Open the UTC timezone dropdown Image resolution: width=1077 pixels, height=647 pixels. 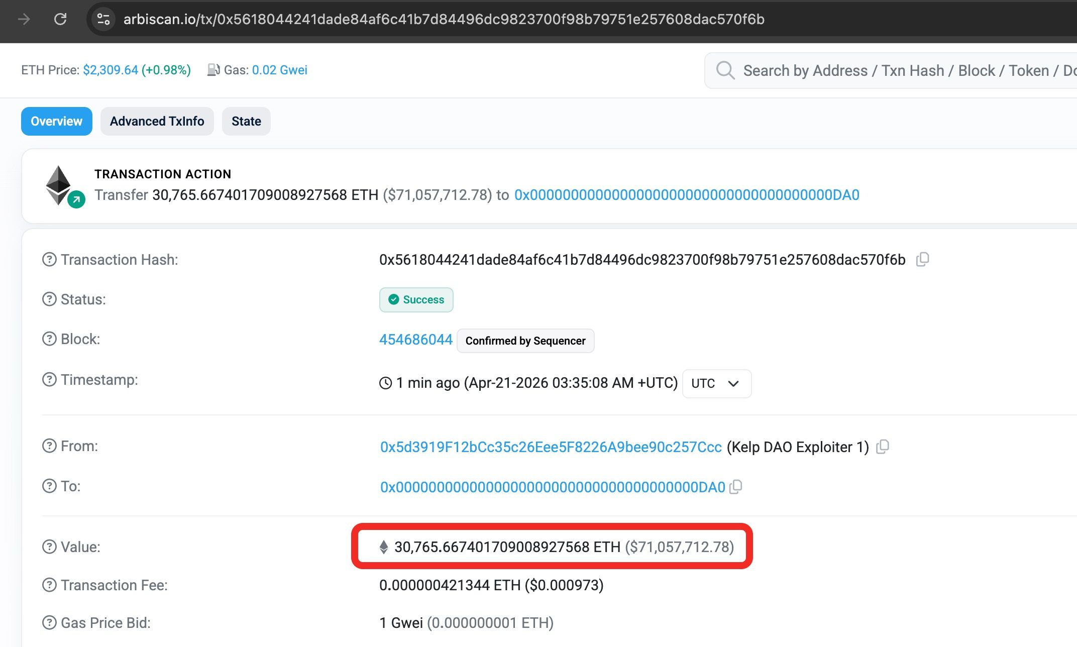click(716, 383)
